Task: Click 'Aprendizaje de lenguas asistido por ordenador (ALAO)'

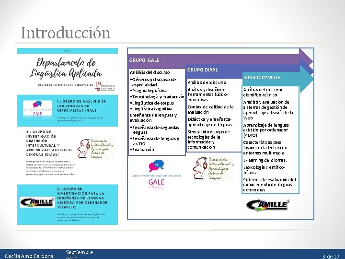Action: tap(266, 130)
